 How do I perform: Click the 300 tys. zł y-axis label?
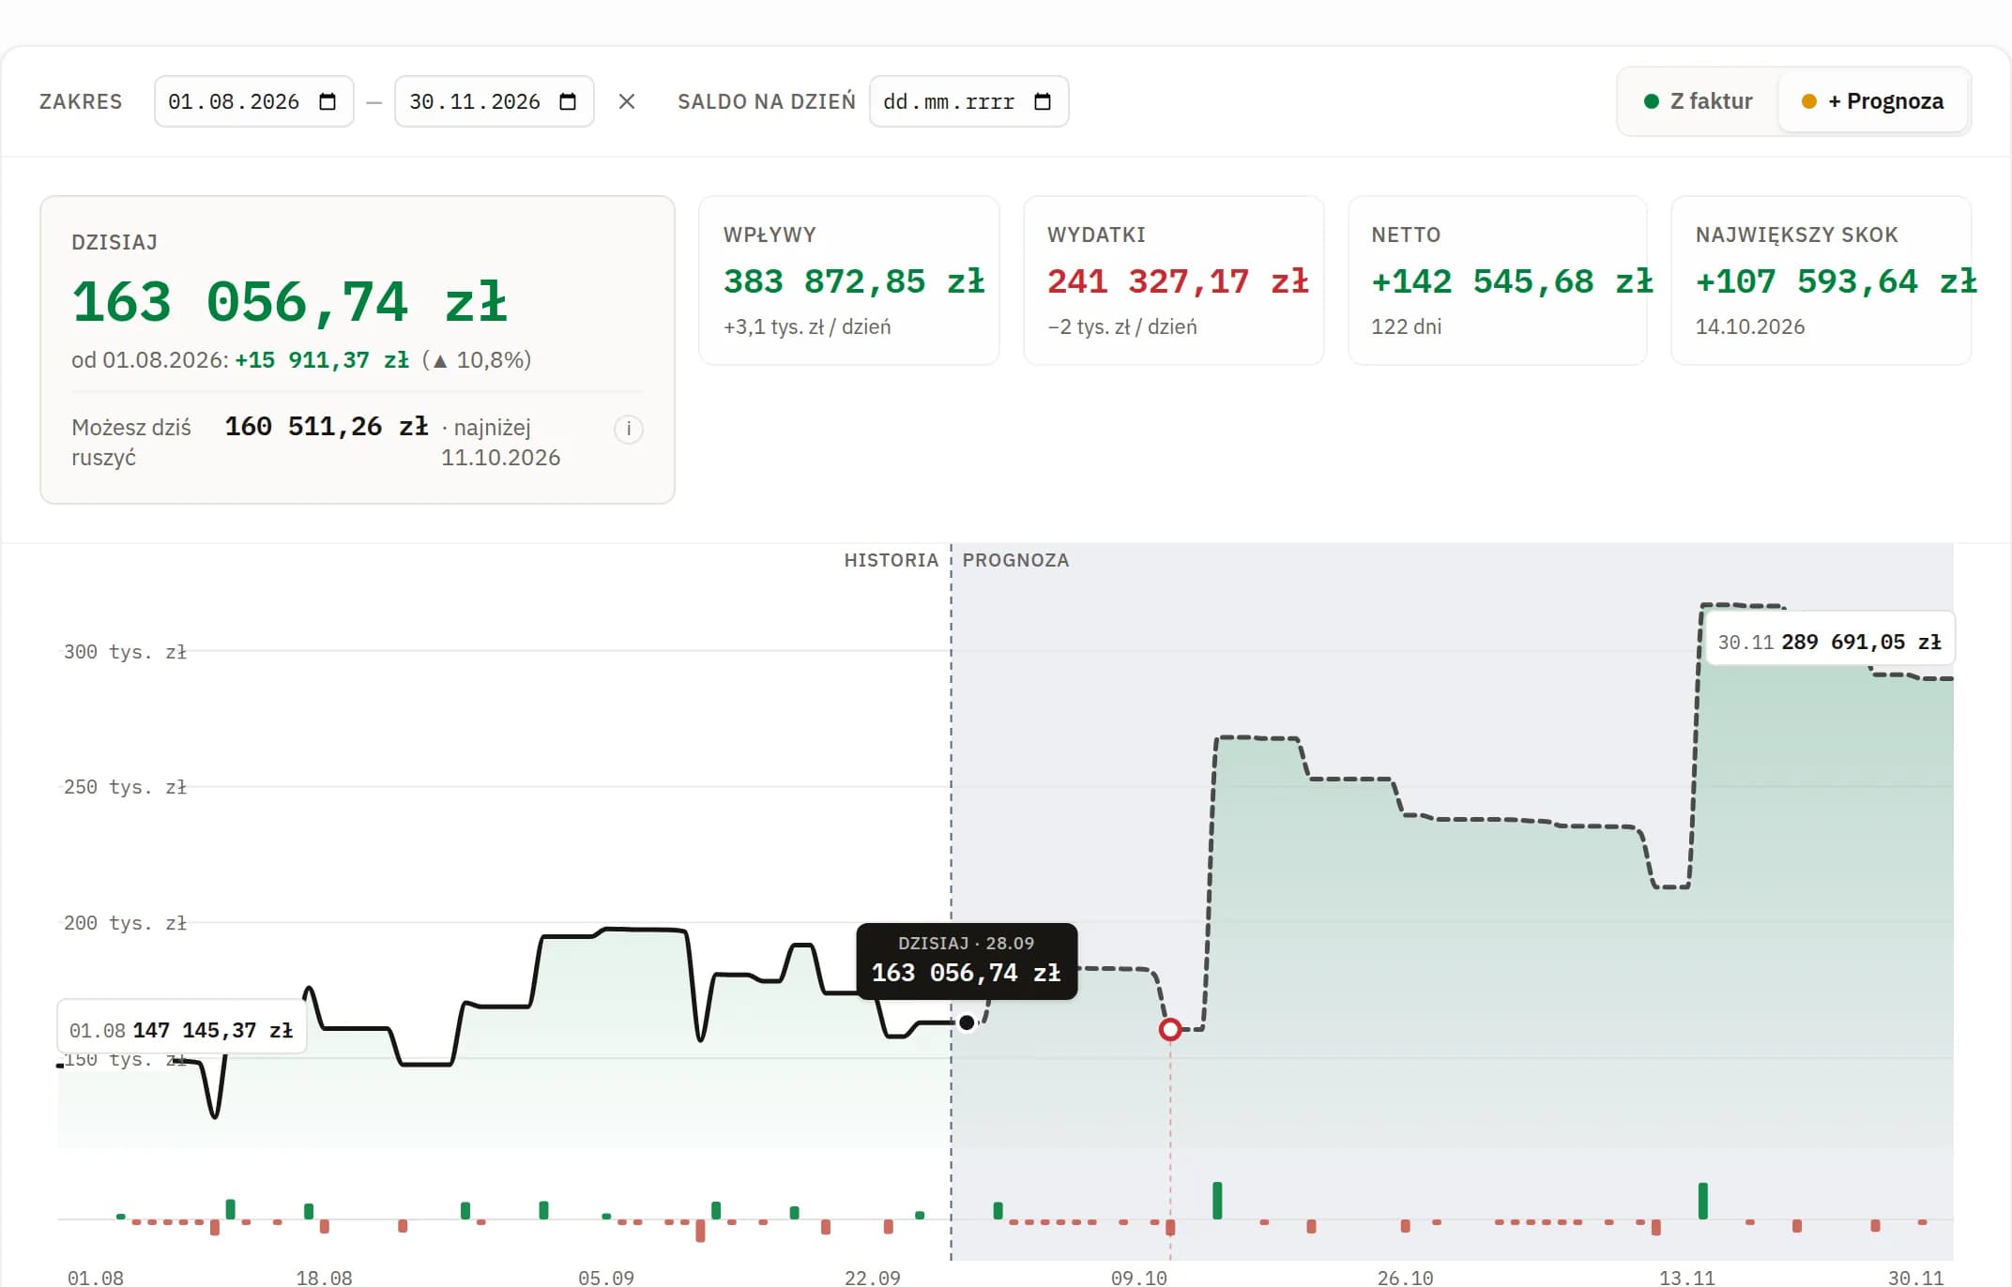(x=125, y=652)
